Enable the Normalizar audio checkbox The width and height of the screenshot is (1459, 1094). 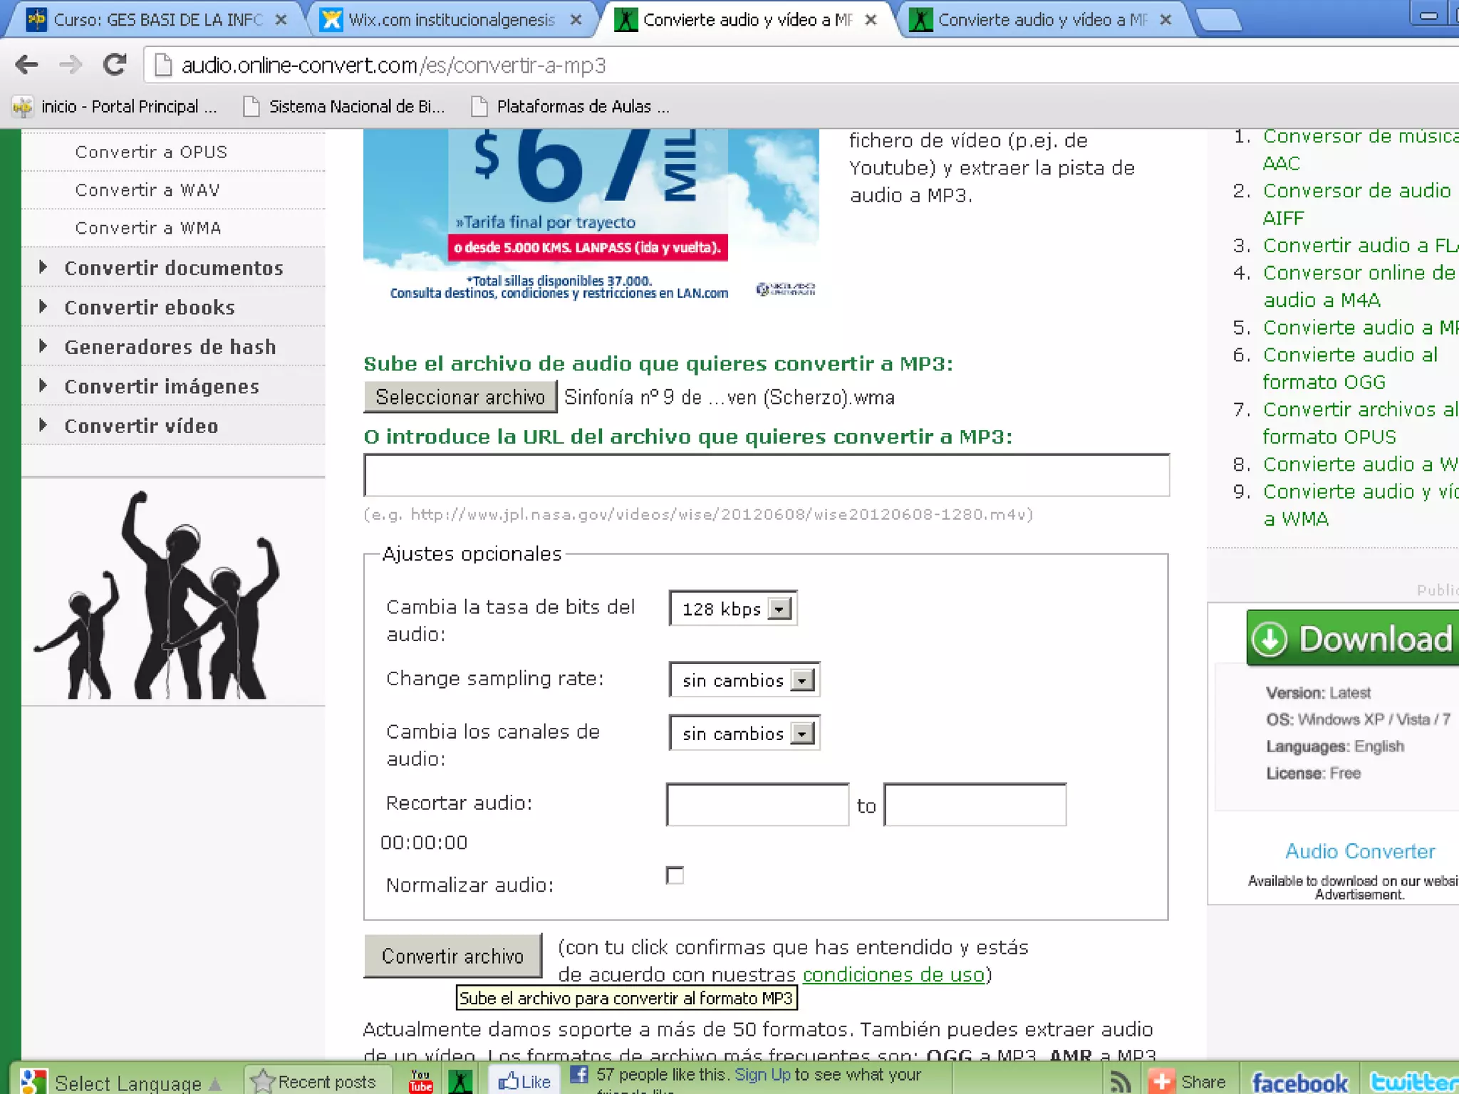(675, 875)
